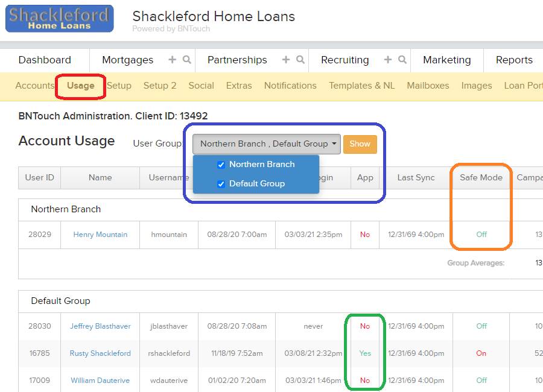Switch to the Notifications tab

[290, 86]
